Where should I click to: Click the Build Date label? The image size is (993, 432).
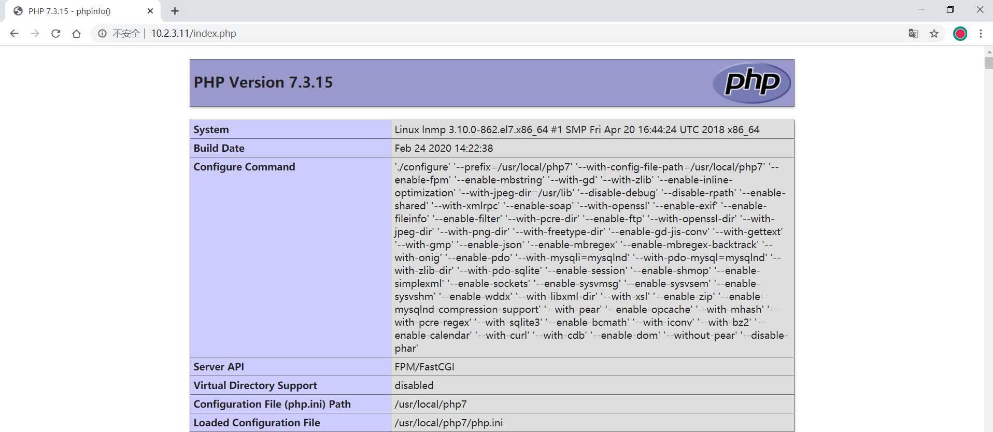coord(219,148)
